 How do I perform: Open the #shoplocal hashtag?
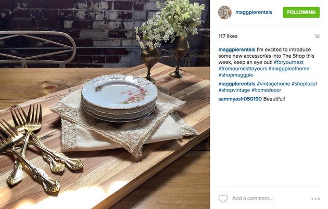(304, 84)
